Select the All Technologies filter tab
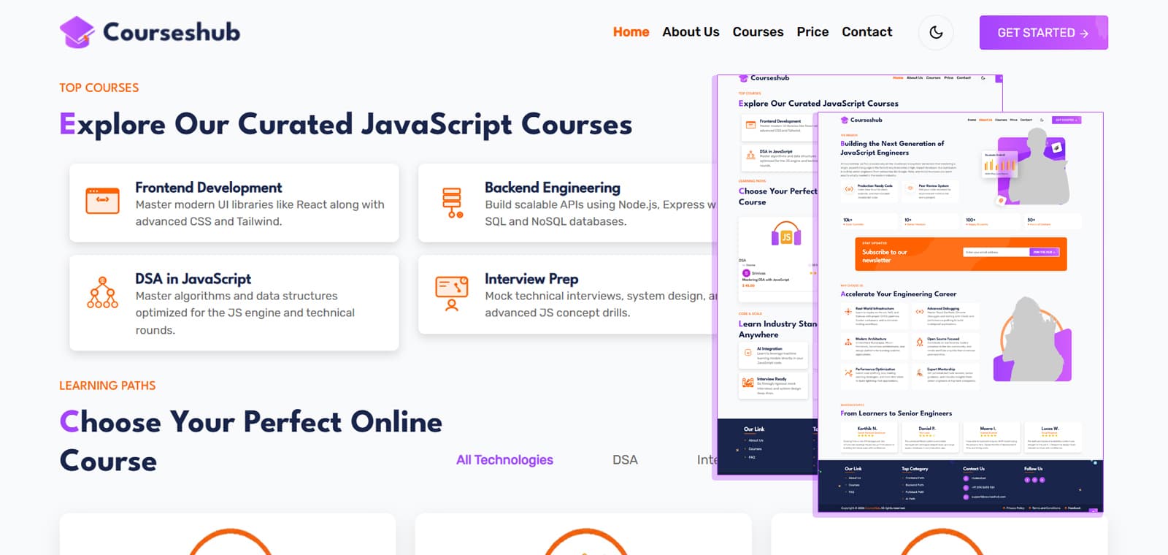Image resolution: width=1168 pixels, height=555 pixels. tap(504, 460)
